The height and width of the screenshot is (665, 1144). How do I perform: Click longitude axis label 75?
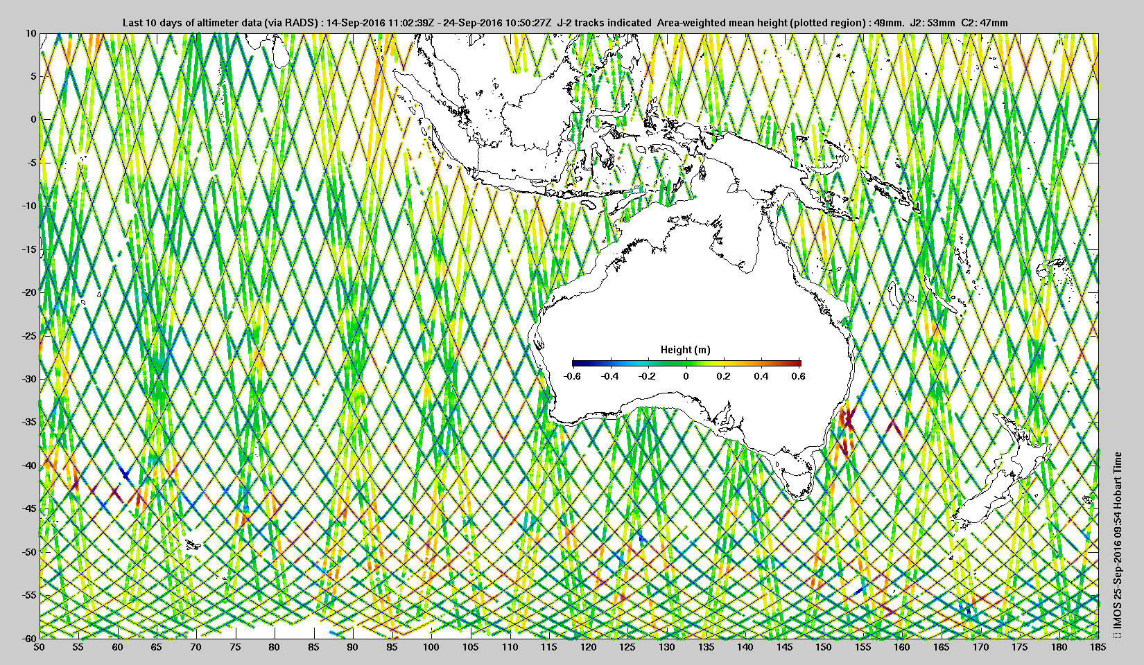click(x=236, y=648)
